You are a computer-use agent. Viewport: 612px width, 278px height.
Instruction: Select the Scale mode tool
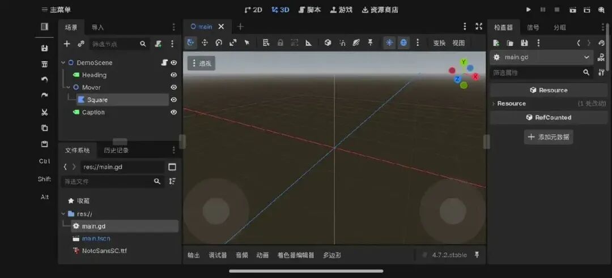coord(233,43)
